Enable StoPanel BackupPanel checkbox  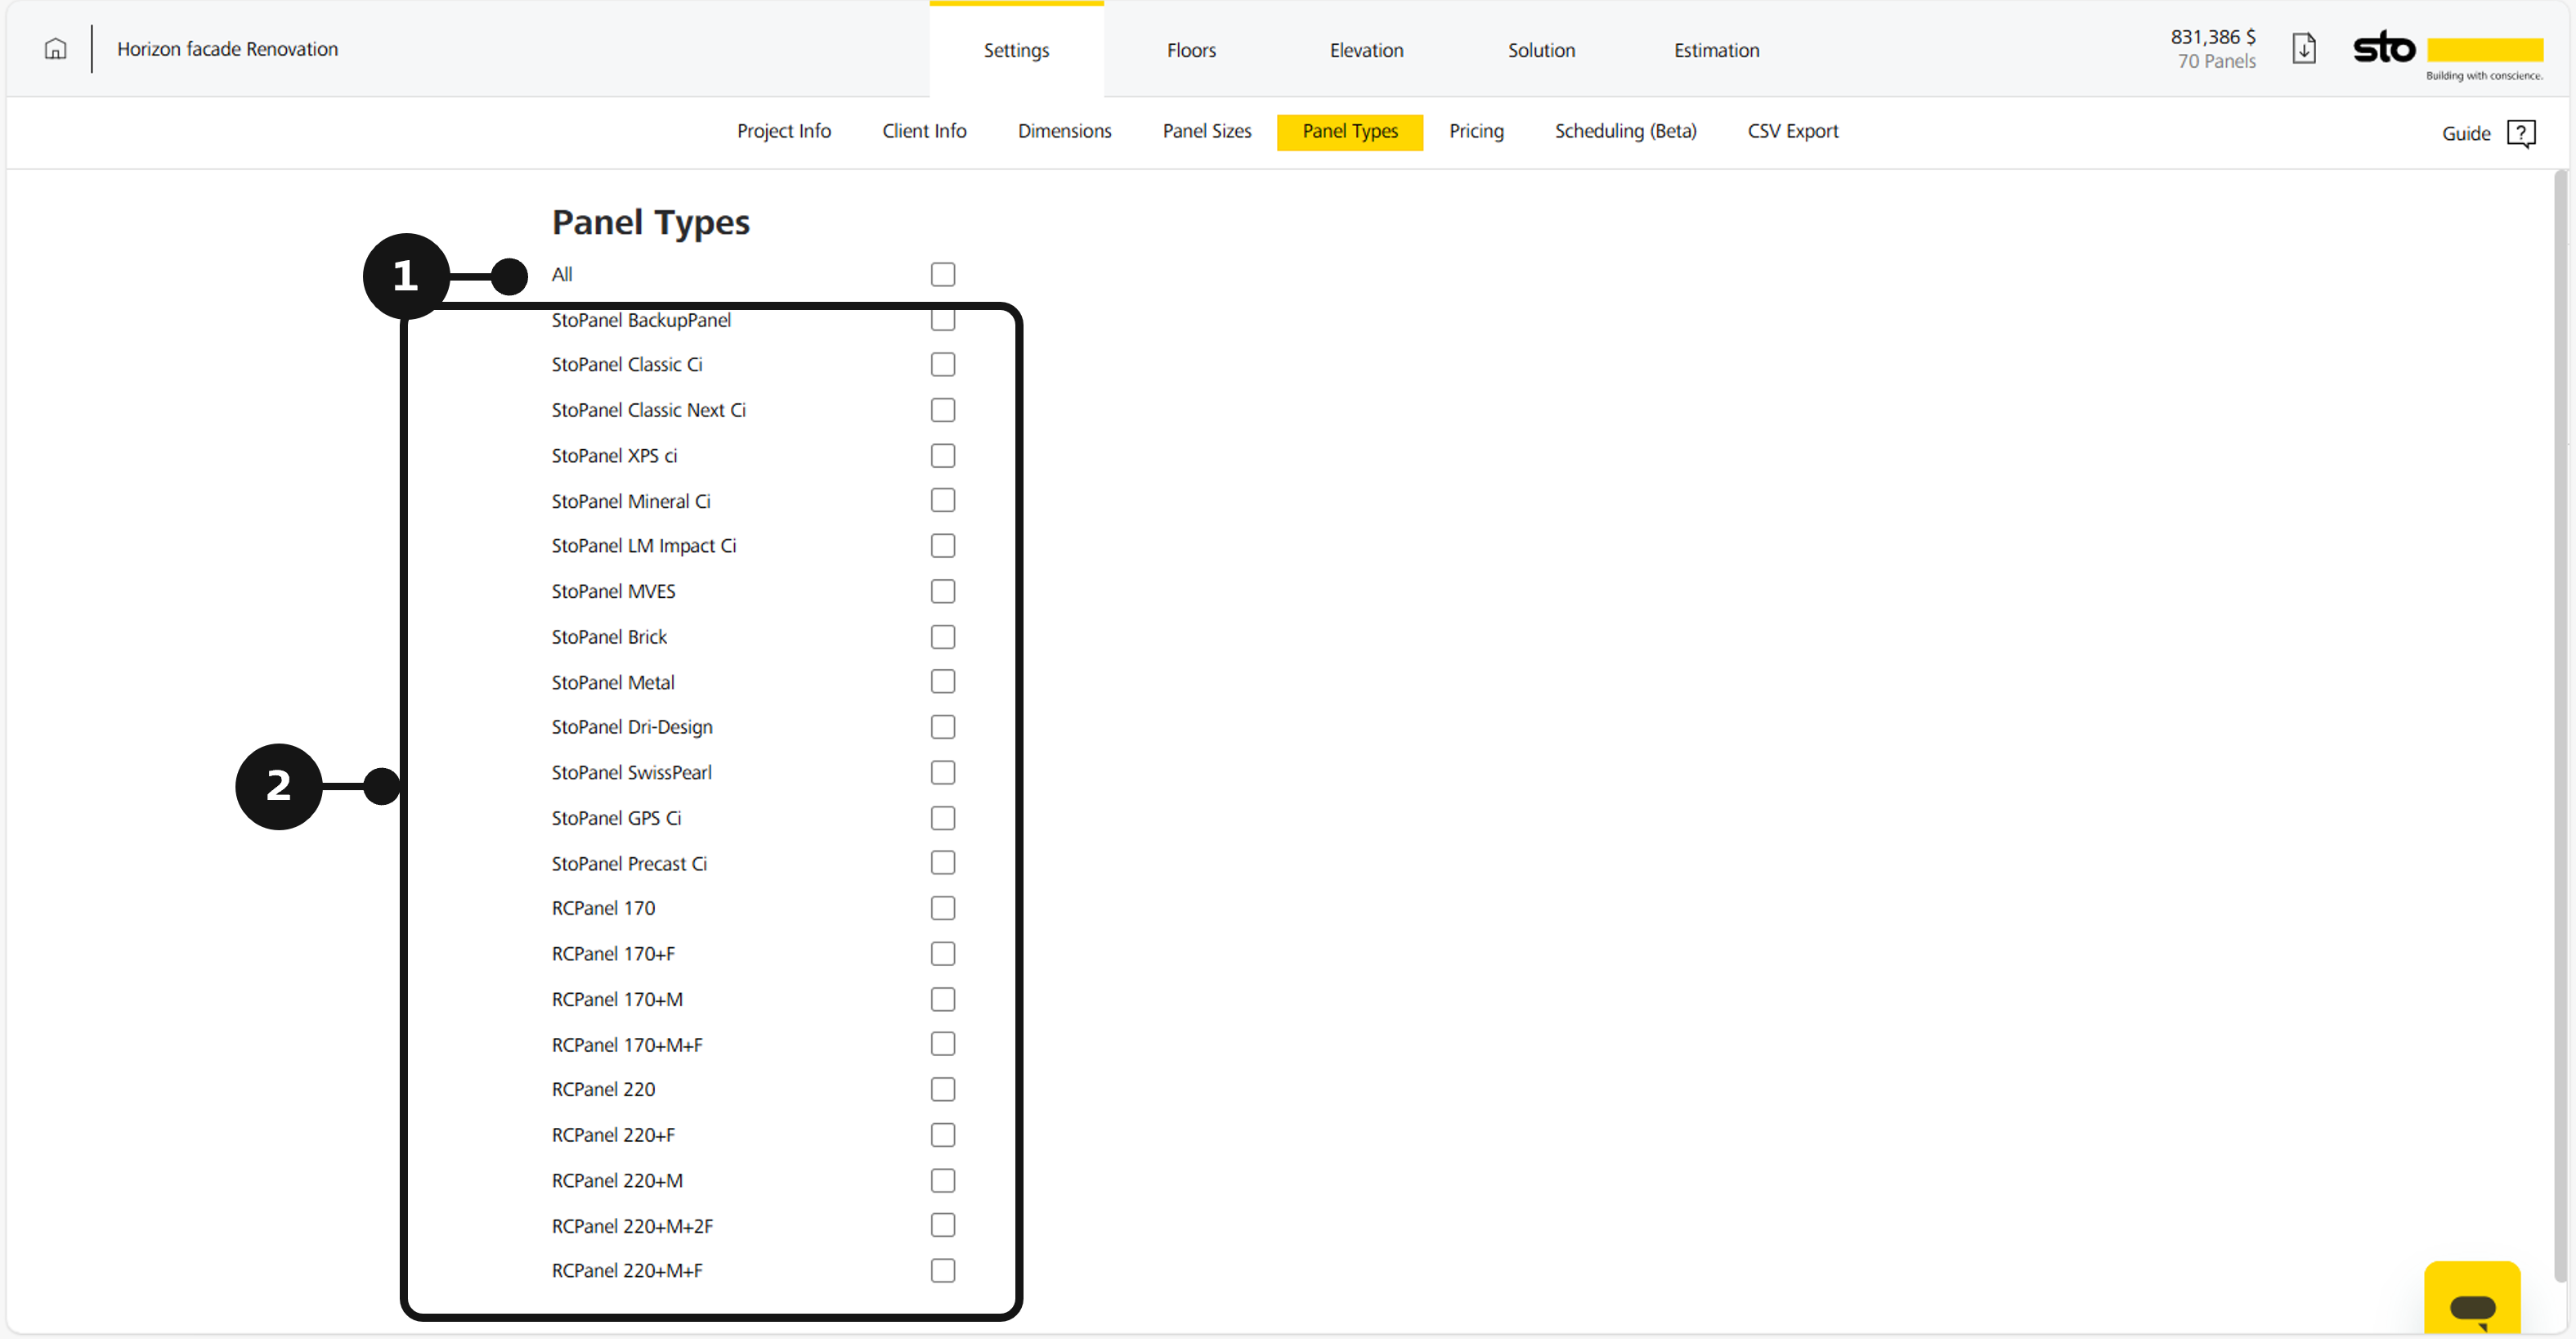tap(942, 319)
